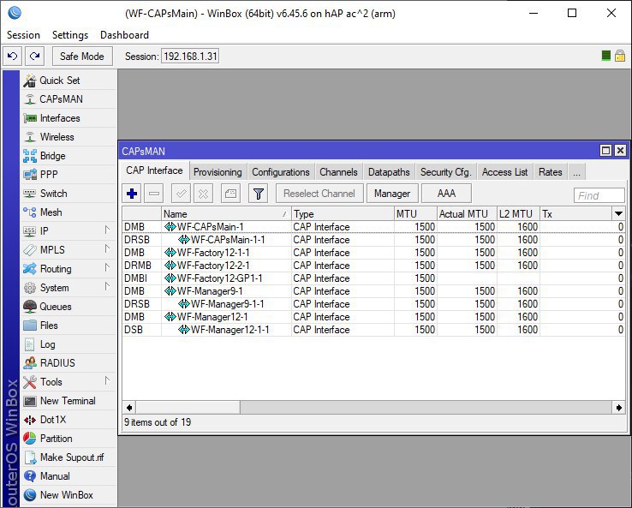Click the Redo arrow button
The image size is (632, 508).
[34, 56]
